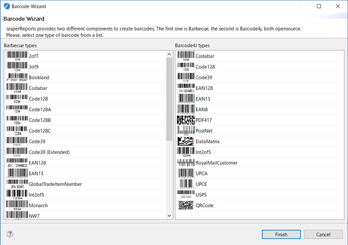Image resolution: width=348 pixels, height=245 pixels.
Task: Click the Barbecue list scroll down arrow
Action: click(x=169, y=216)
